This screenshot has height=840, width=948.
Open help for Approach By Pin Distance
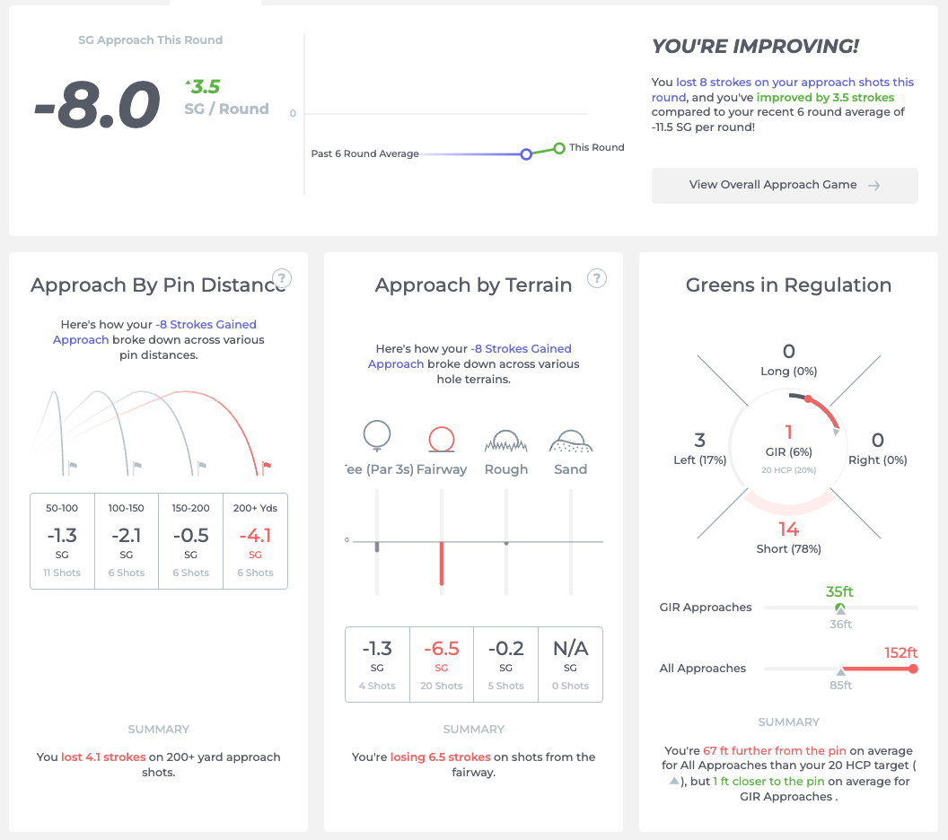[x=282, y=278]
